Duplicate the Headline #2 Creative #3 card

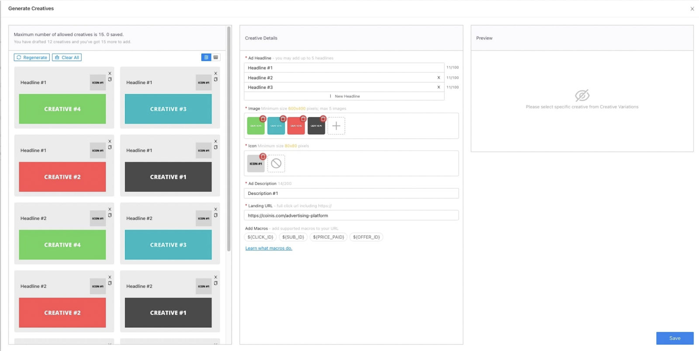216,215
